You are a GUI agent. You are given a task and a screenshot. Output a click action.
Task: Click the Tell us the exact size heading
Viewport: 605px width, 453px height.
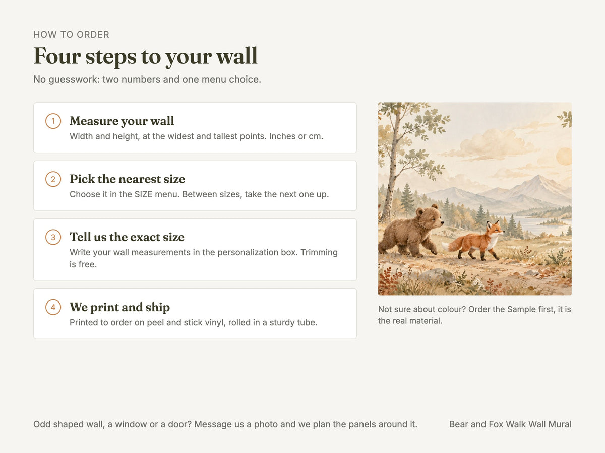point(127,237)
